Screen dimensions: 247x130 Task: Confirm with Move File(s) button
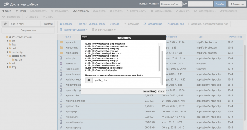point(150,91)
